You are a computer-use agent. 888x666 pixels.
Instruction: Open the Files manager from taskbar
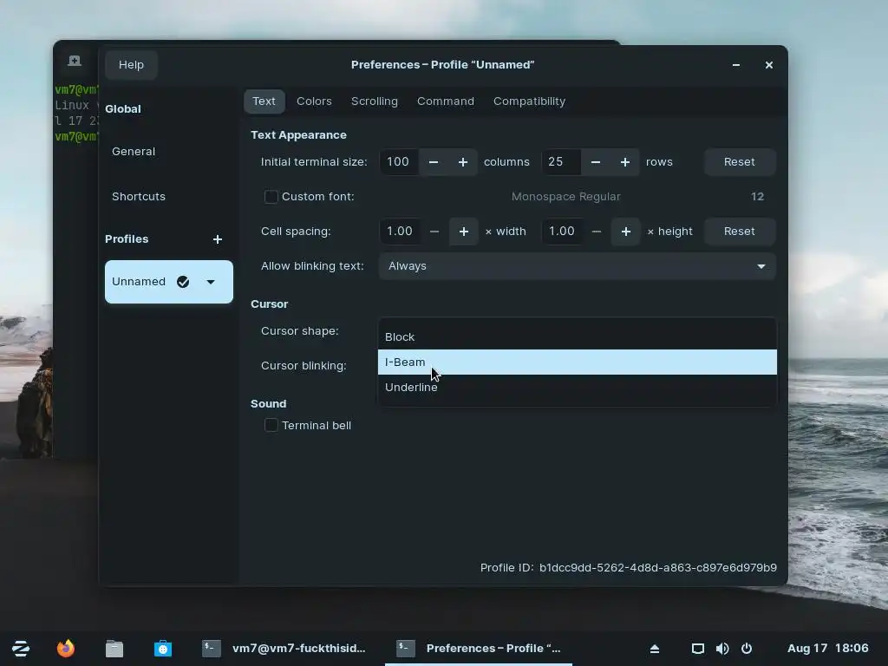[114, 649]
